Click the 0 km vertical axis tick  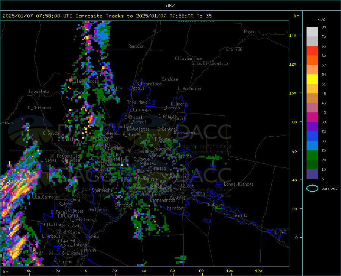click(x=296, y=238)
